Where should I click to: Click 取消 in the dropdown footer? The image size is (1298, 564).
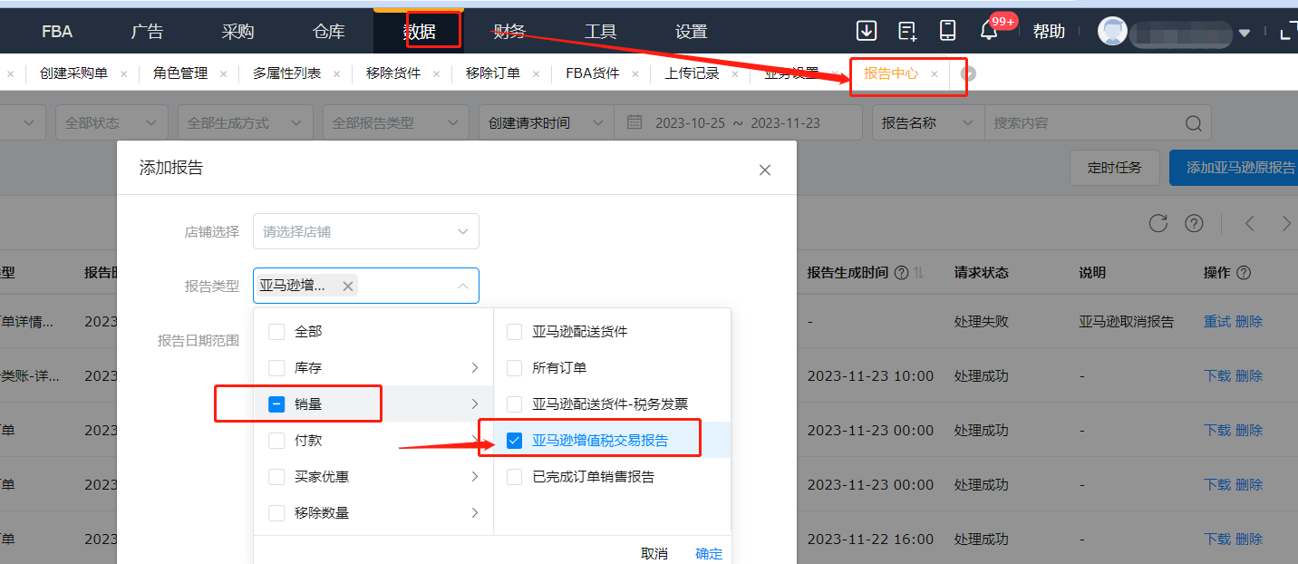click(654, 553)
